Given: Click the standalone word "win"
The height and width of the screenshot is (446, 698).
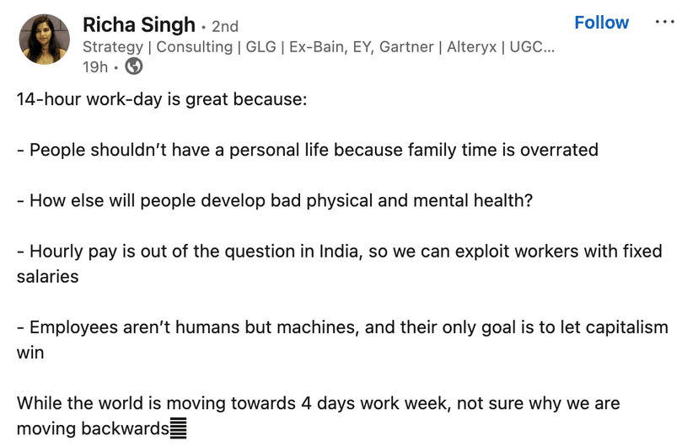Looking at the screenshot, I should [x=30, y=353].
